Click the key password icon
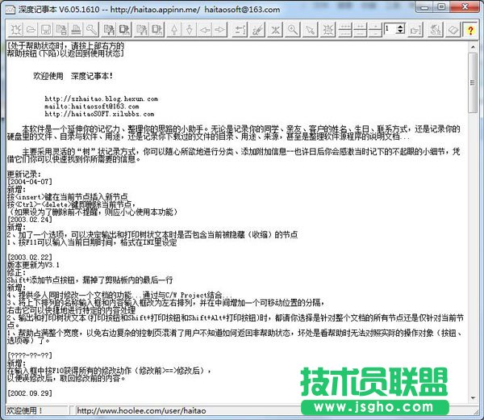This screenshot has height=420, width=484. pos(92,30)
